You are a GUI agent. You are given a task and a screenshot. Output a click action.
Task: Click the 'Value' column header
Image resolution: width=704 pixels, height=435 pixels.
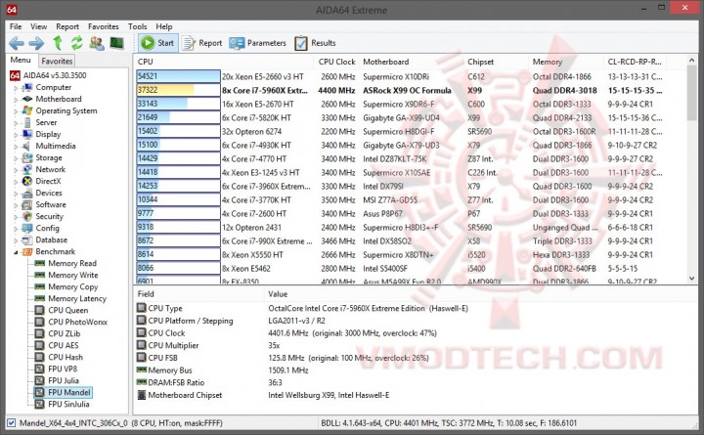(x=278, y=294)
